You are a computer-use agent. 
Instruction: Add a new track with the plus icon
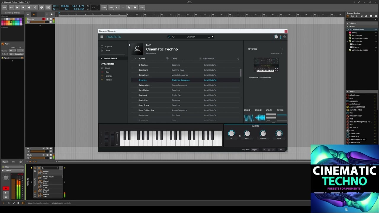point(40,25)
